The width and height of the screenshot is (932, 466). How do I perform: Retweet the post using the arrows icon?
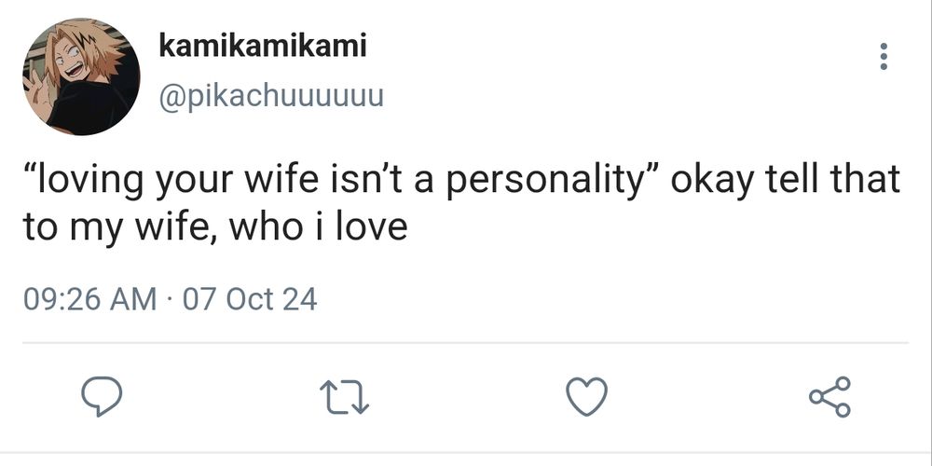tap(346, 398)
